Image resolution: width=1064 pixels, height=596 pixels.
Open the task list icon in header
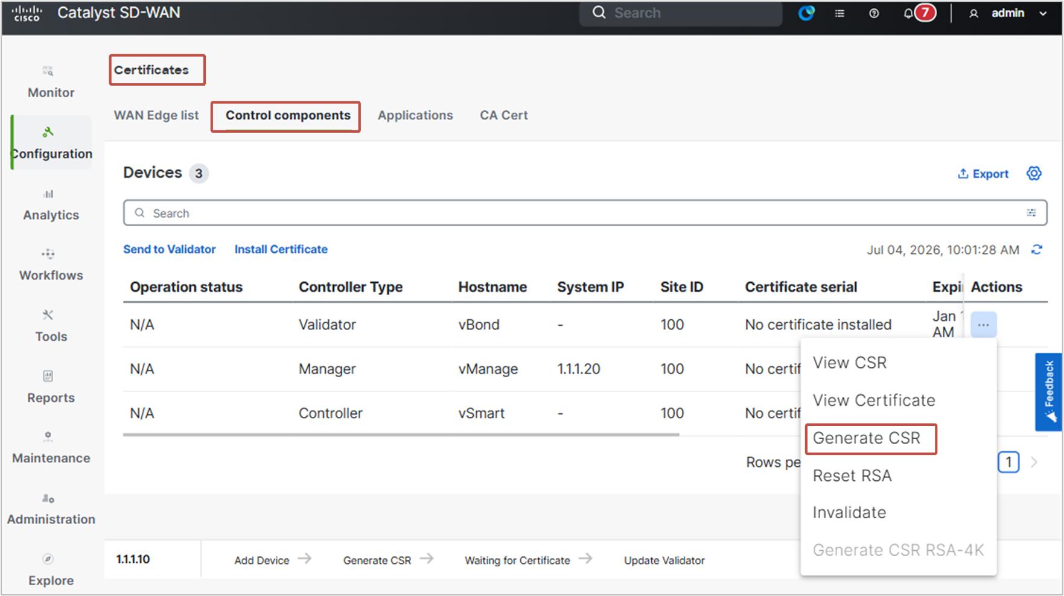[x=839, y=13]
